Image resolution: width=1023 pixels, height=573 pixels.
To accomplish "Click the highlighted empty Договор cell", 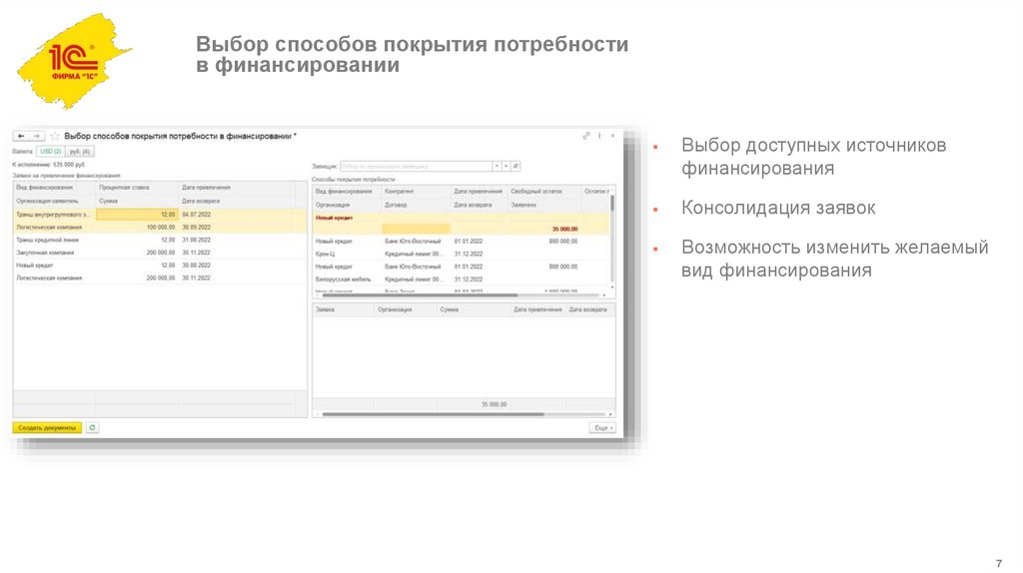I will pyautogui.click(x=416, y=229).
